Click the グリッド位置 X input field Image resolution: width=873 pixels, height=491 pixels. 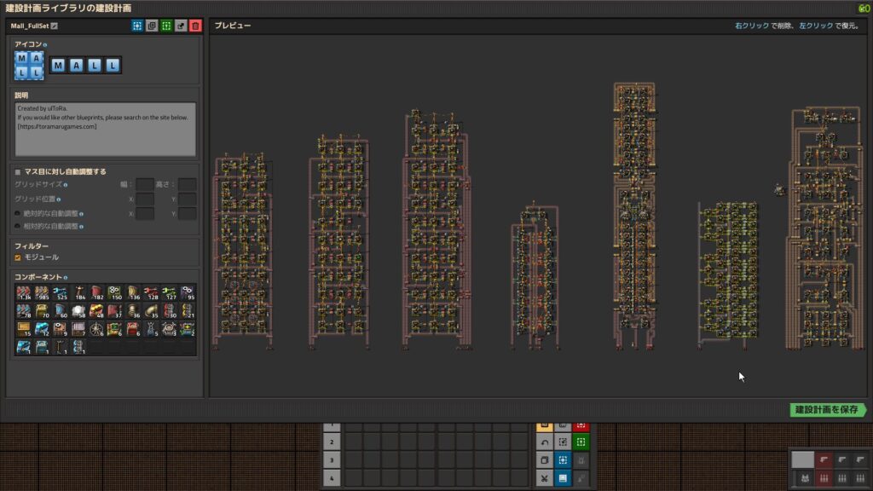click(x=145, y=199)
